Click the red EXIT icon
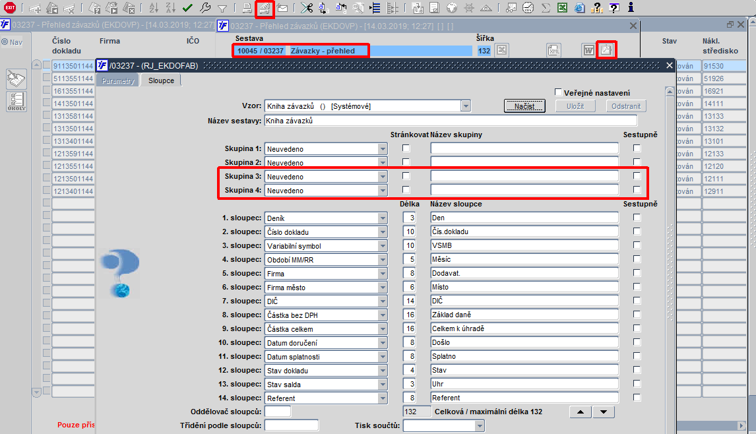The height and width of the screenshot is (434, 756). (x=10, y=7)
